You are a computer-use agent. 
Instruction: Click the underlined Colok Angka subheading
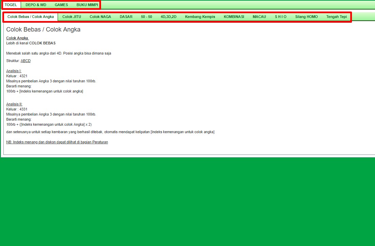(x=17, y=38)
